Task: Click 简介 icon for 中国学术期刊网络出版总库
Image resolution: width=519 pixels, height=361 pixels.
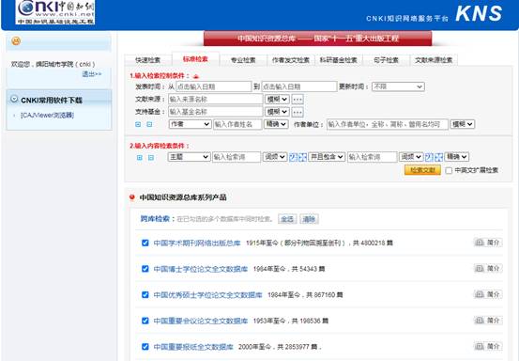Action: click(x=488, y=243)
